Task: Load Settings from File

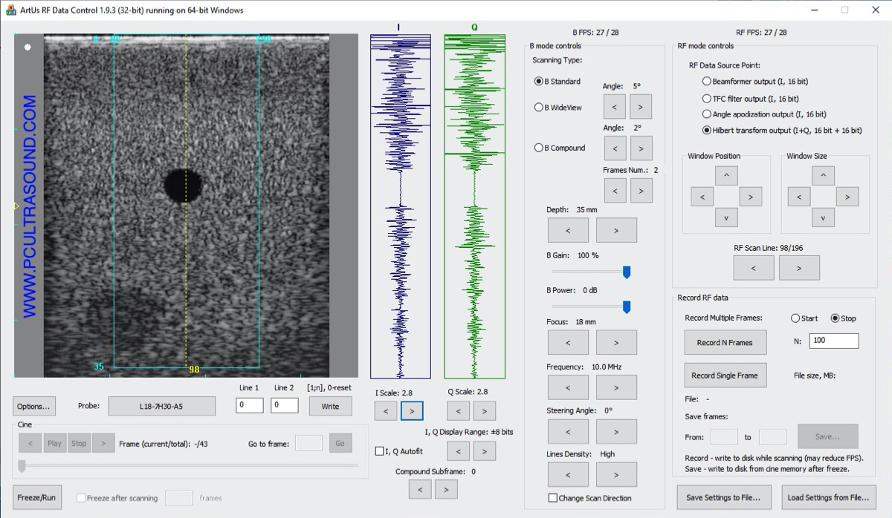Action: pos(828,497)
